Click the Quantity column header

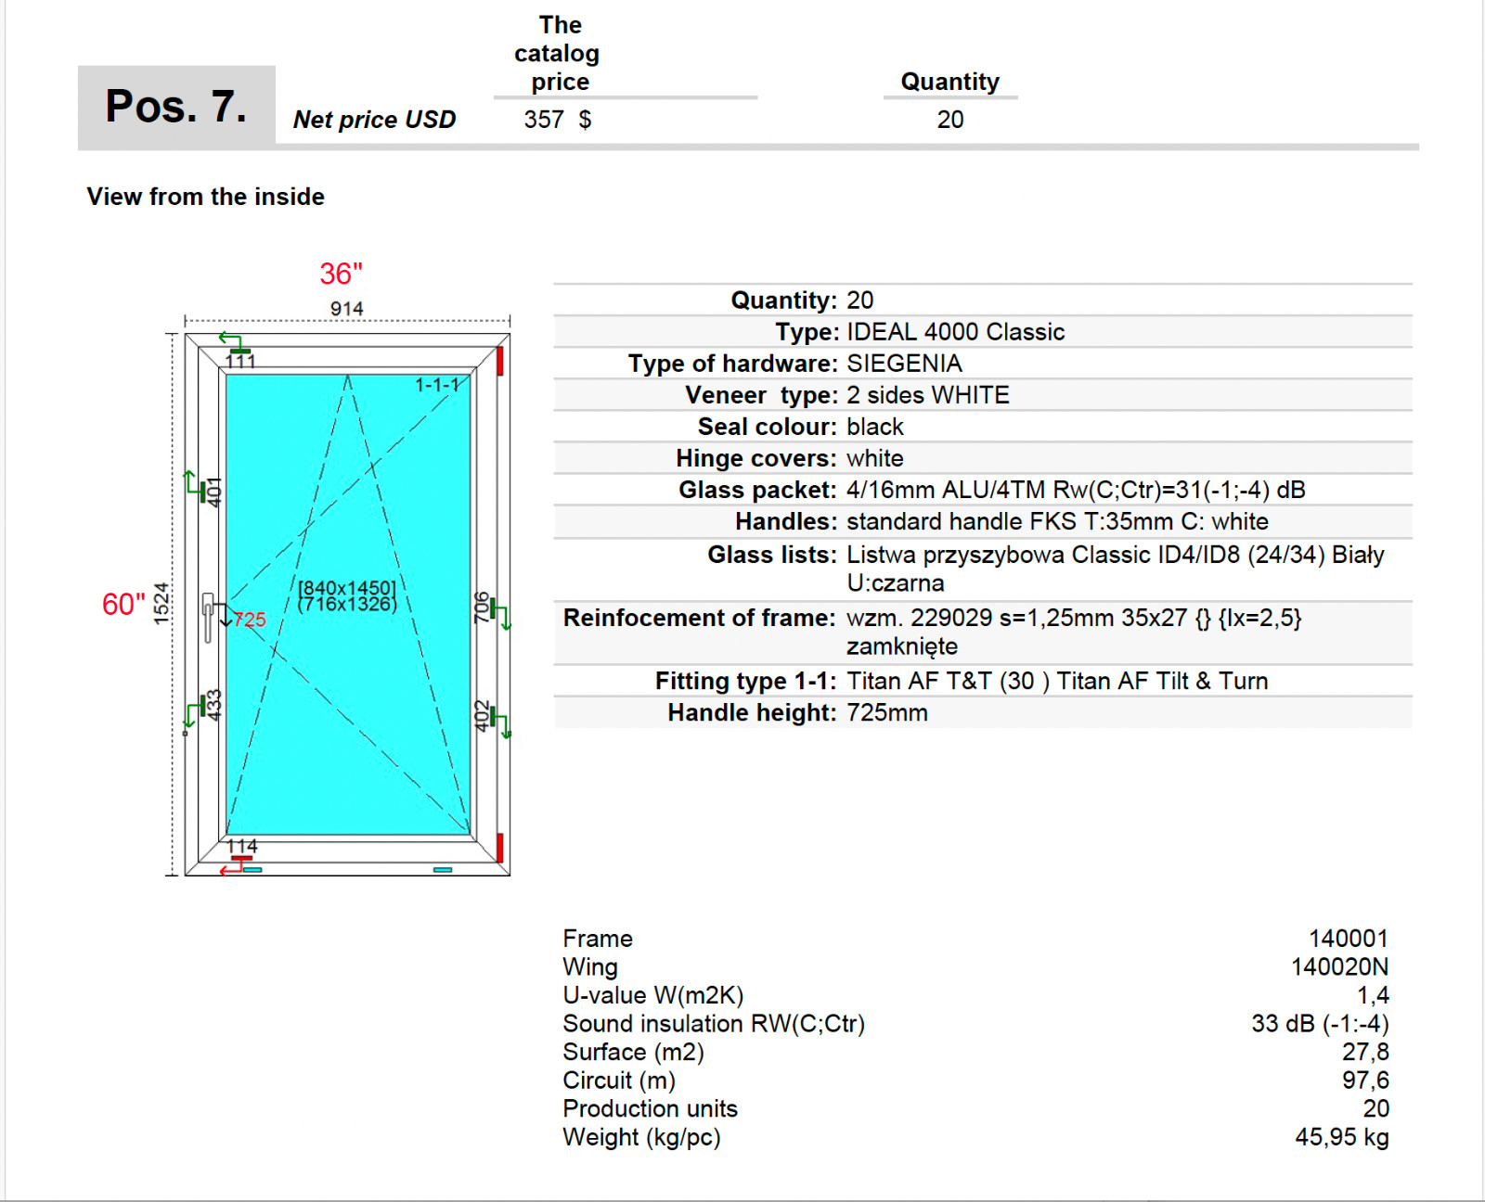(x=949, y=82)
